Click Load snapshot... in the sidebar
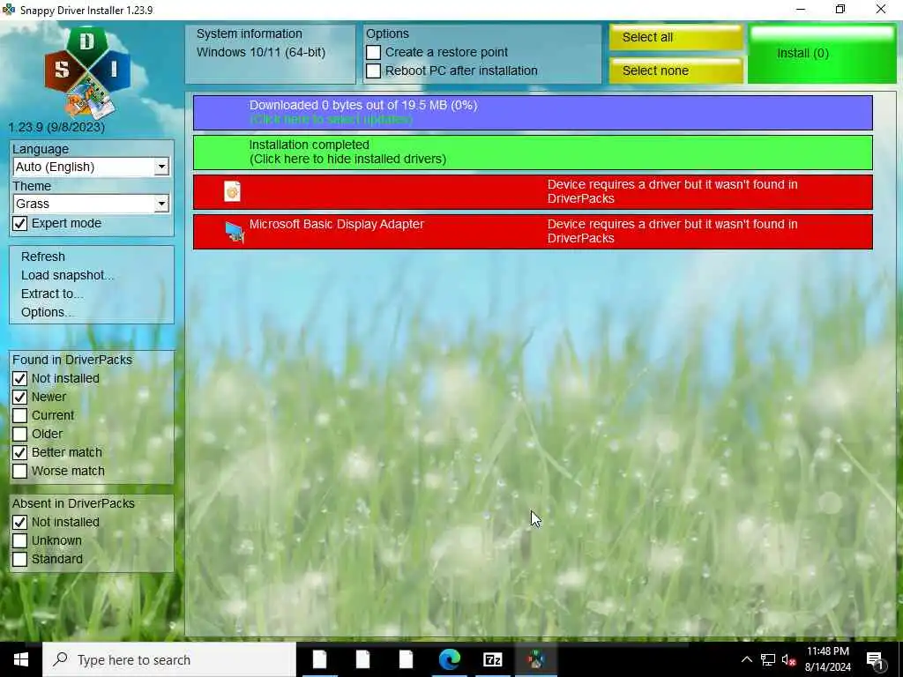 (67, 275)
